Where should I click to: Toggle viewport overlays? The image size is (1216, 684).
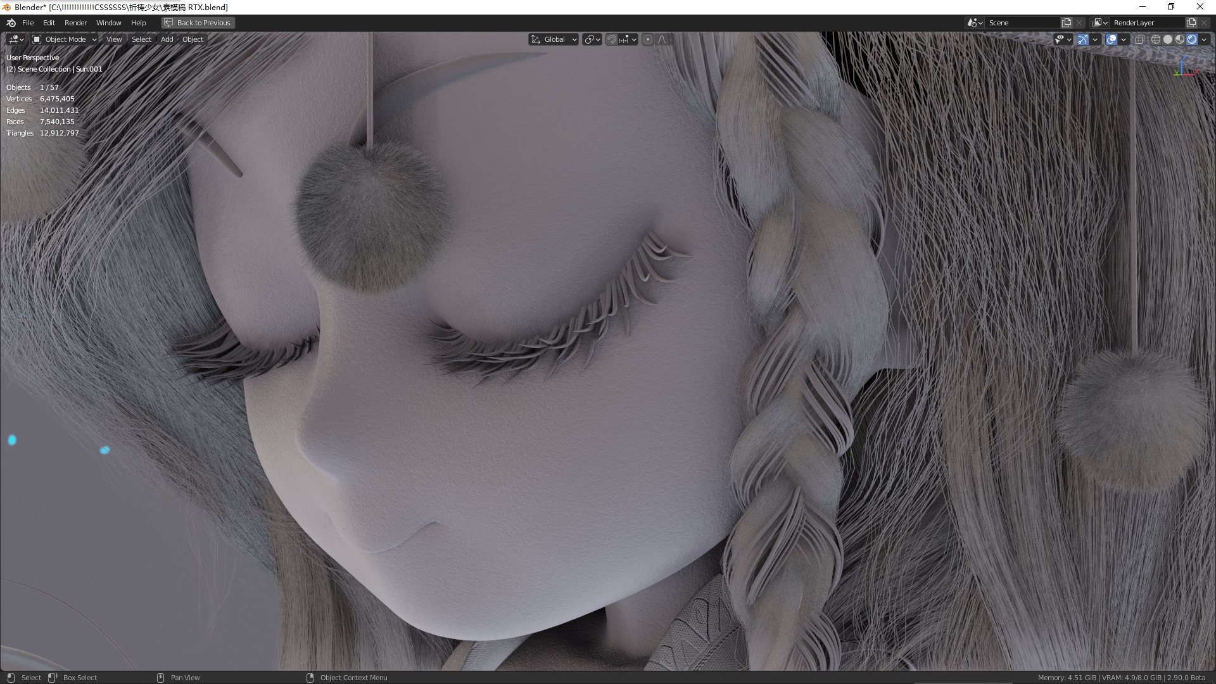pos(1111,39)
